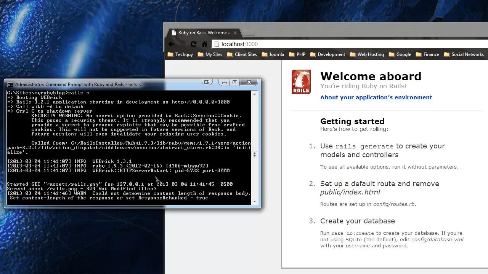Click the 'Use rails generate' step heading
This screenshot has width=488, height=274.
click(382, 150)
